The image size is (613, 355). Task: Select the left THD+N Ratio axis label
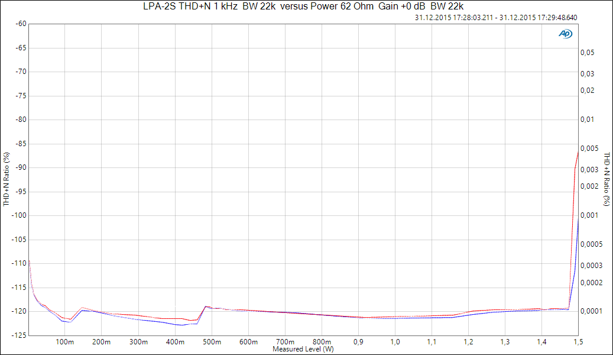(x=7, y=179)
